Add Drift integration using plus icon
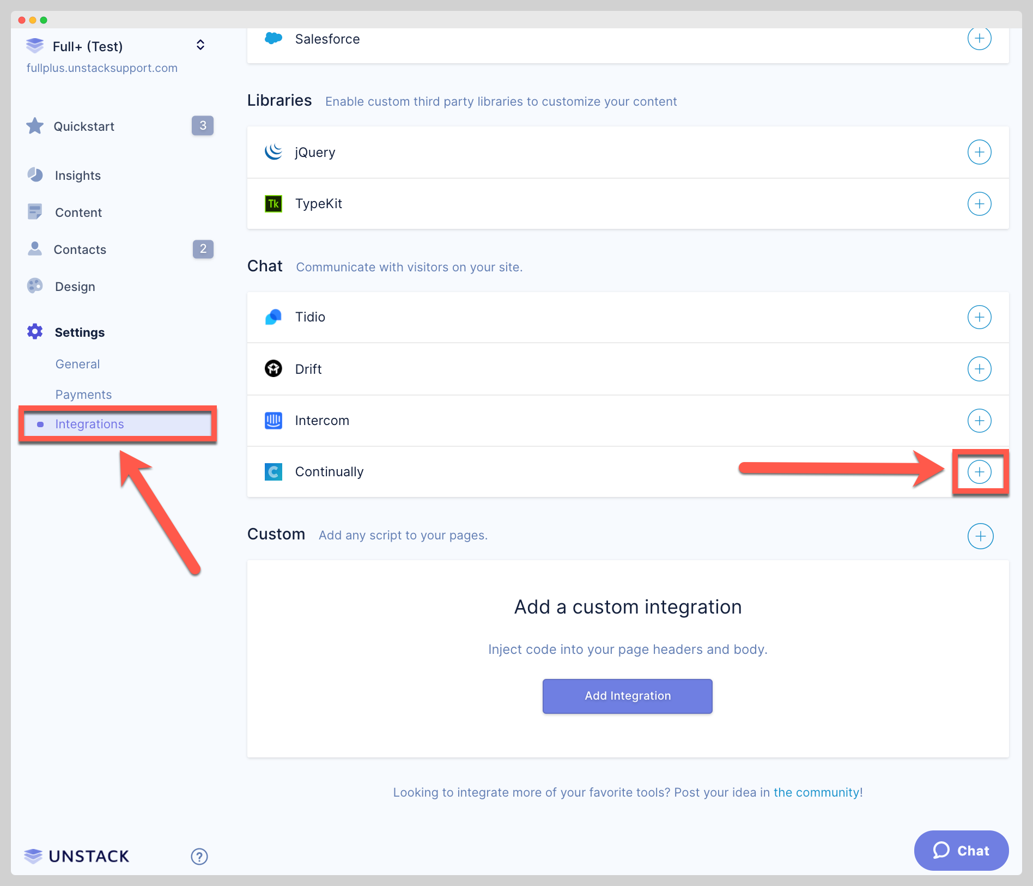Screen dimensions: 1033x886 (x=979, y=369)
